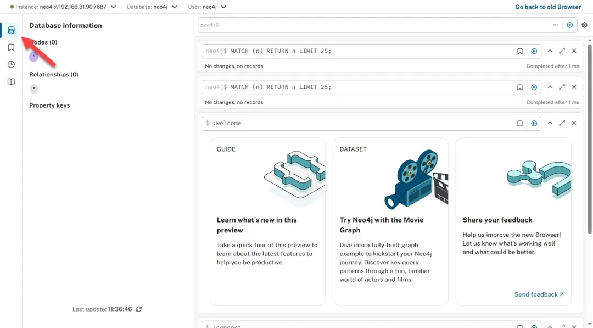This screenshot has height=328, width=593.
Task: Collapse the first MATCH query frame
Action: pyautogui.click(x=550, y=51)
